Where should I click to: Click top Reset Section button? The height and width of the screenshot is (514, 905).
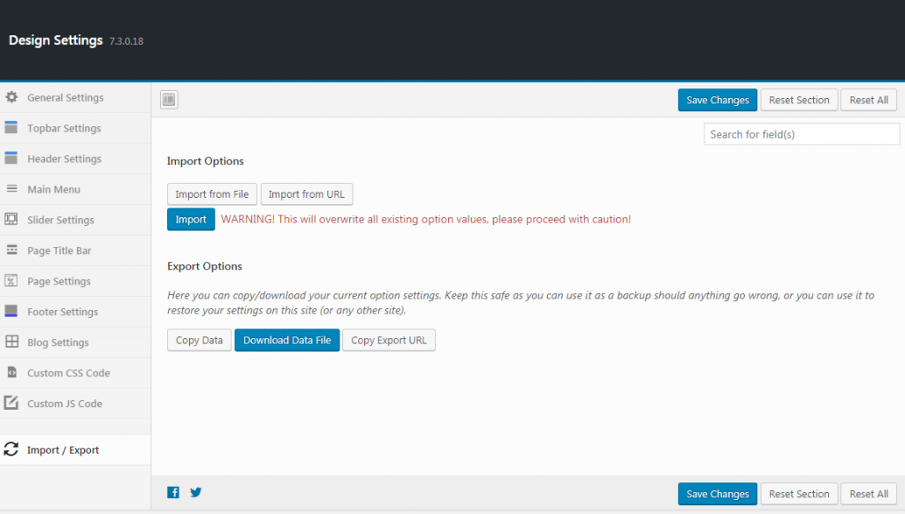pos(799,100)
